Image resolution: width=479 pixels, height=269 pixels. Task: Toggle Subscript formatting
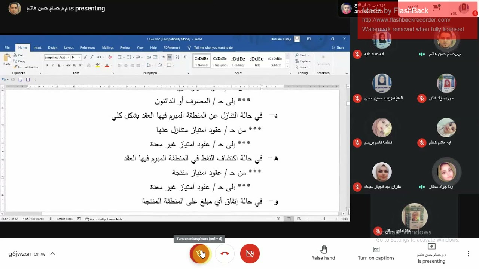[74, 65]
